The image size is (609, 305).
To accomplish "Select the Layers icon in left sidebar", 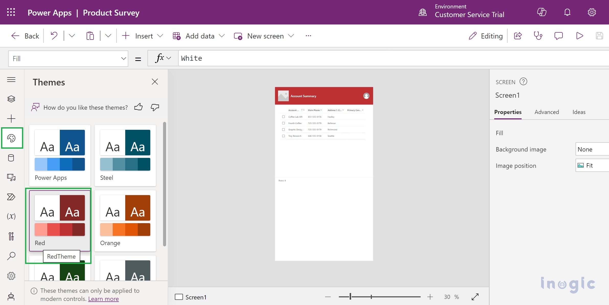I will (x=12, y=98).
